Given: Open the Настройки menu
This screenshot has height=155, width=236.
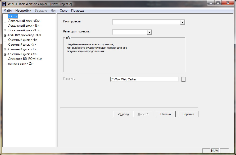Looking at the screenshot, I should 23,11.
